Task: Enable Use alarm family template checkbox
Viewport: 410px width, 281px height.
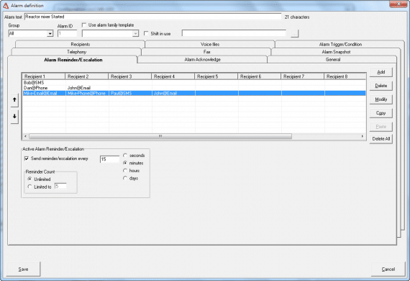Action: pyautogui.click(x=84, y=25)
